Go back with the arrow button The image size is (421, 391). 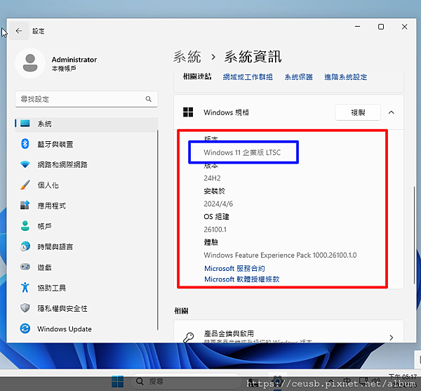[x=19, y=31]
